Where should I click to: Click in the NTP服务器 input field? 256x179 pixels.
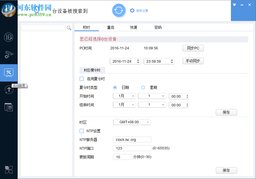tap(132, 139)
